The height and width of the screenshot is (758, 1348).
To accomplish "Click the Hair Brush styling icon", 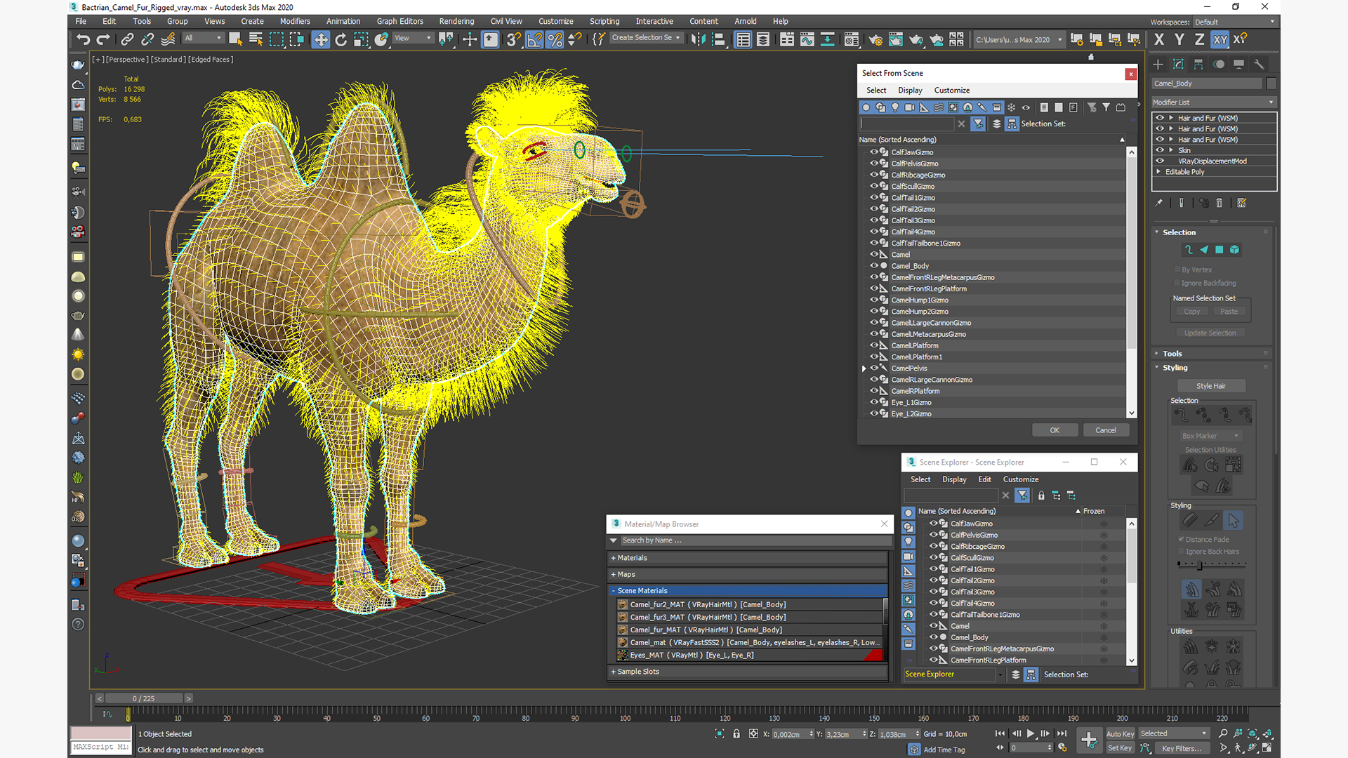I will 1190,520.
